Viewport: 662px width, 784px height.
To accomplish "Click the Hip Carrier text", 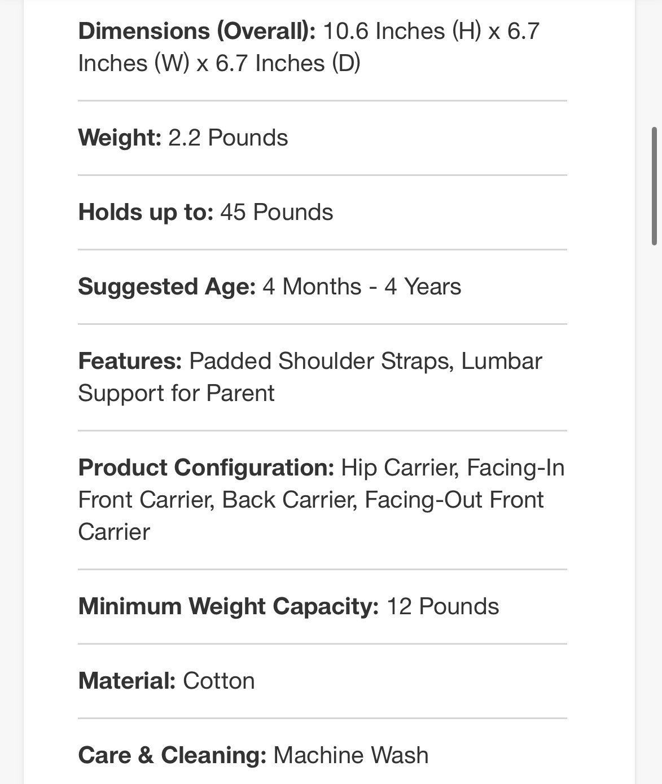I will pyautogui.click(x=401, y=468).
